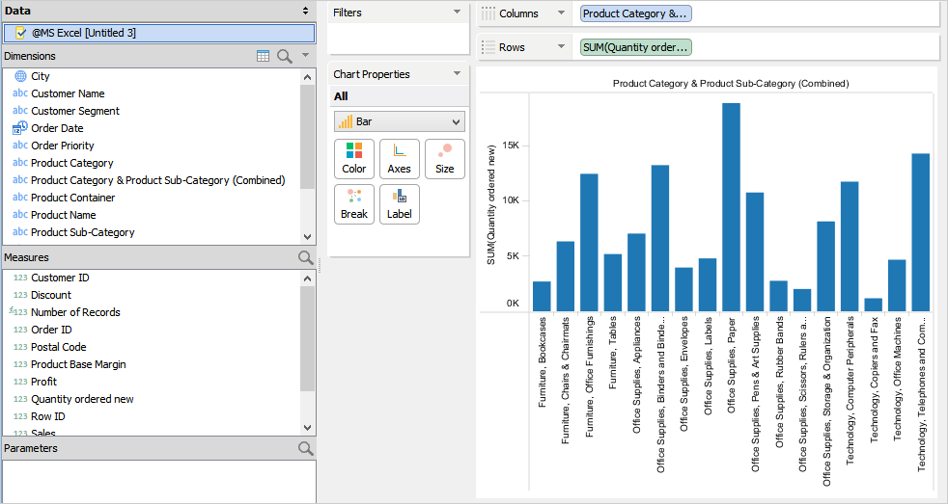Select the Discount measure
The width and height of the screenshot is (948, 504).
click(51, 295)
